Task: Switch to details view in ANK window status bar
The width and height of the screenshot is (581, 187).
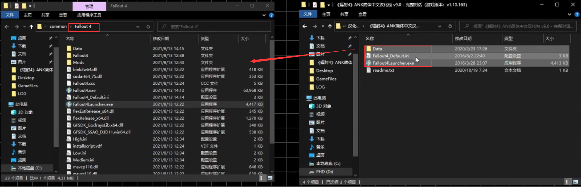Action: point(566,182)
